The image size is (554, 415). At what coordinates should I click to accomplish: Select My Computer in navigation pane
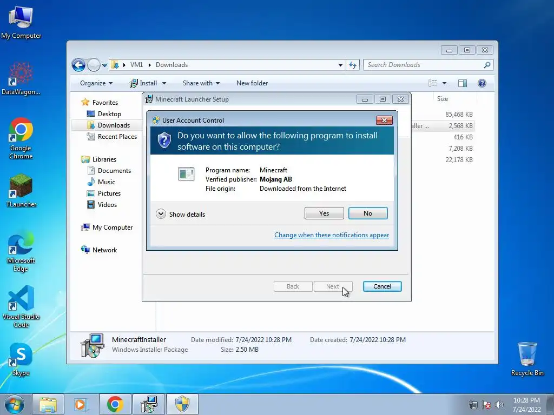click(x=107, y=227)
